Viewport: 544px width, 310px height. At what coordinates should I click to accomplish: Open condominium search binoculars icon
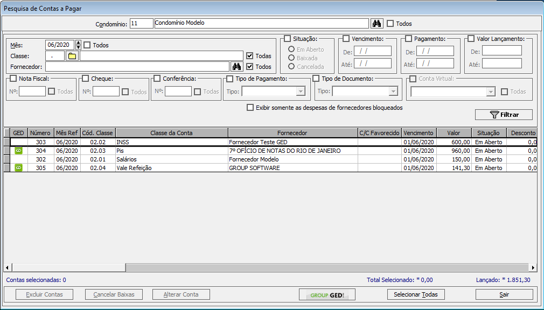point(376,24)
